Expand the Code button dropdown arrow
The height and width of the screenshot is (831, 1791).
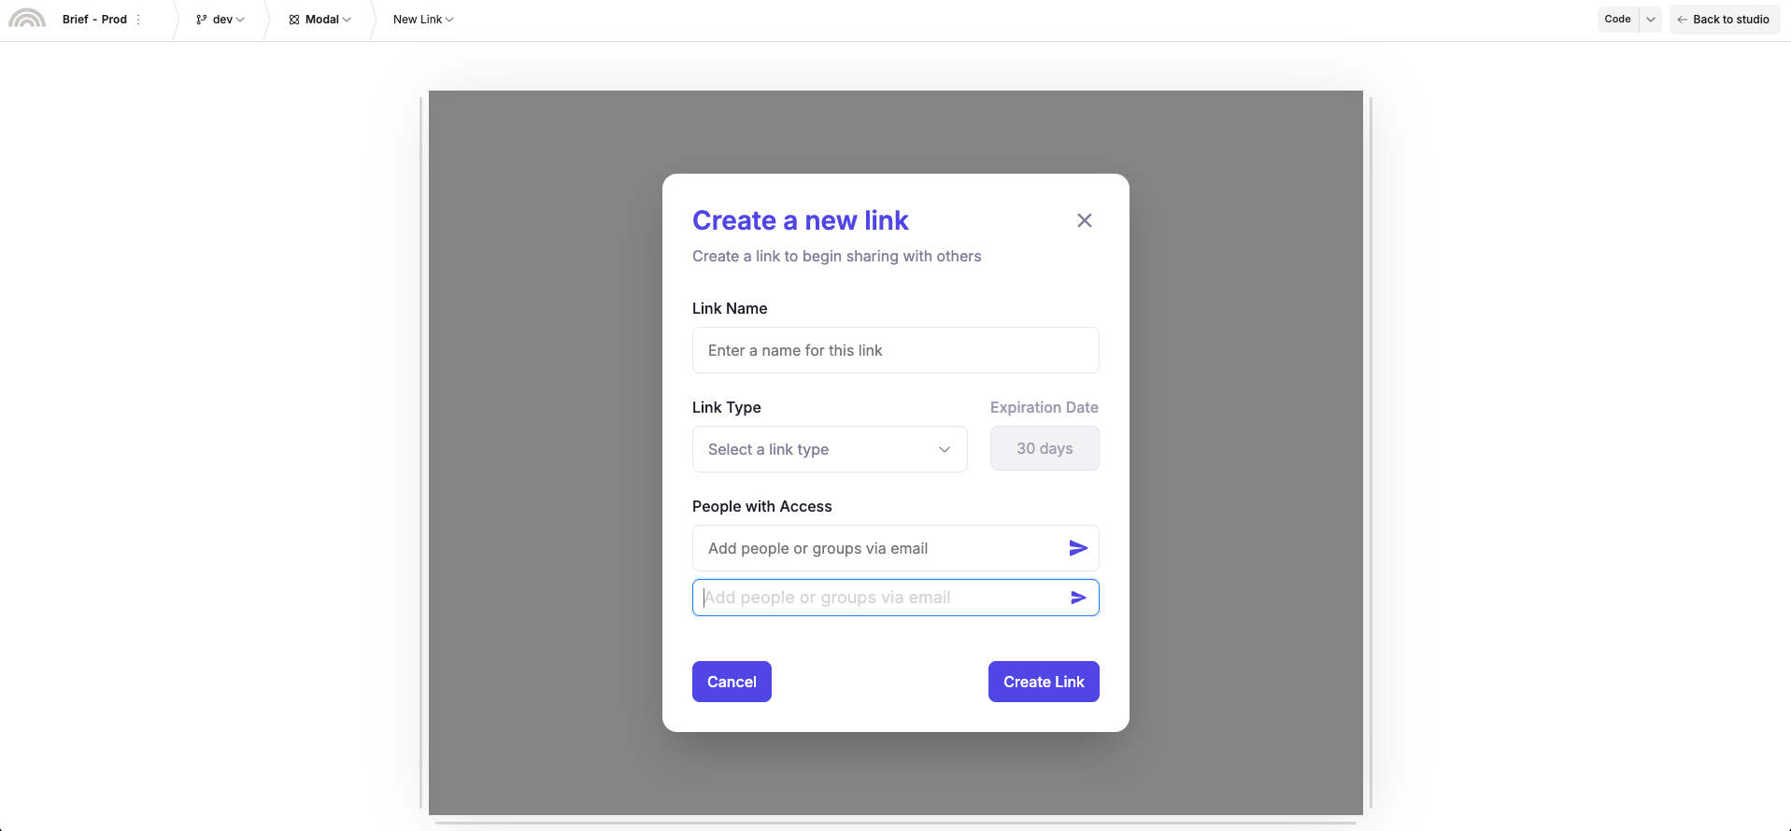[1651, 20]
